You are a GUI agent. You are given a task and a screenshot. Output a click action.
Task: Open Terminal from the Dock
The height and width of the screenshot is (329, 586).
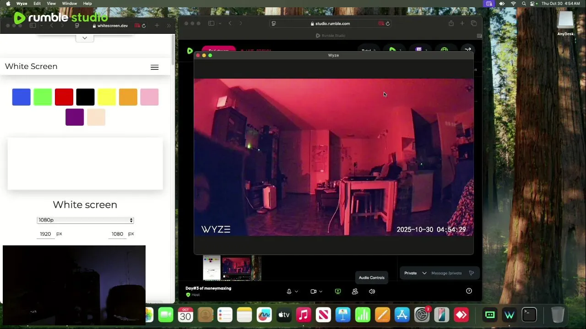pos(529,315)
